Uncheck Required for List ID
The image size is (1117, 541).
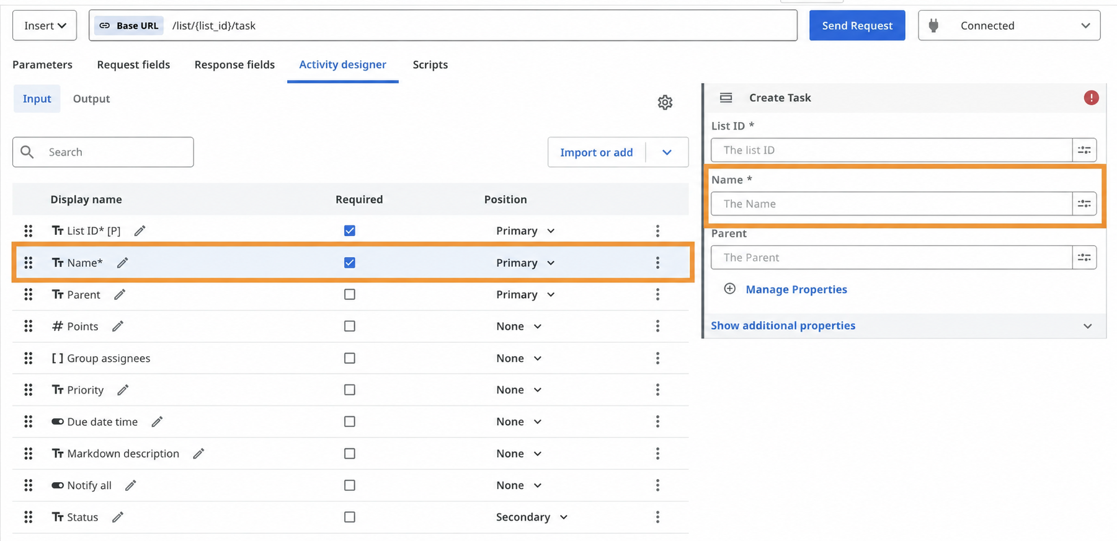(350, 231)
